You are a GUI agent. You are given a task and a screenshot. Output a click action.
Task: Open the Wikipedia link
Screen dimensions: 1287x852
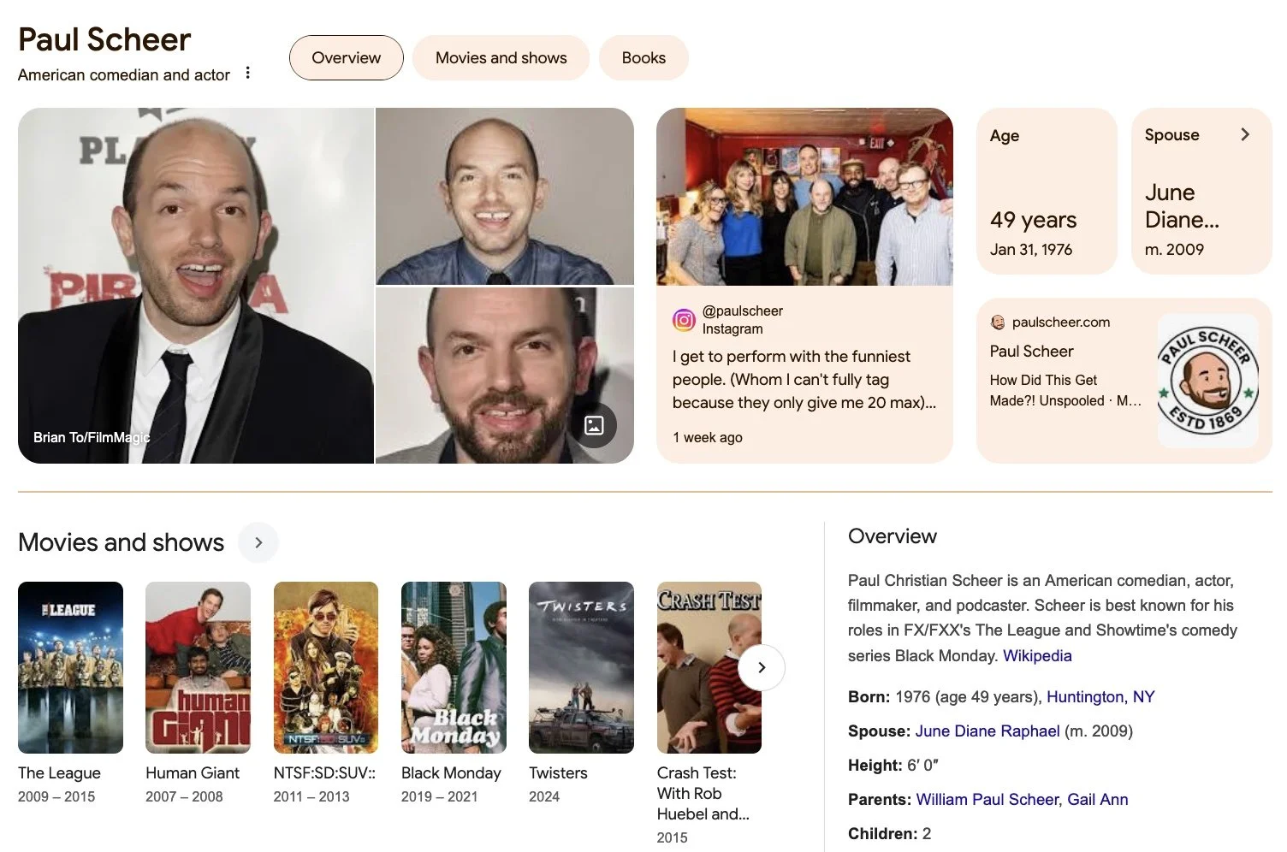point(1037,655)
